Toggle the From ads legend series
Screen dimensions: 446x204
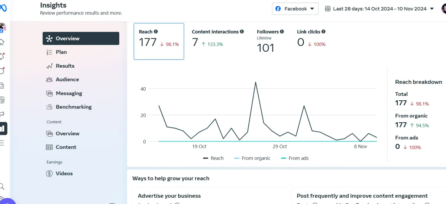pyautogui.click(x=295, y=158)
